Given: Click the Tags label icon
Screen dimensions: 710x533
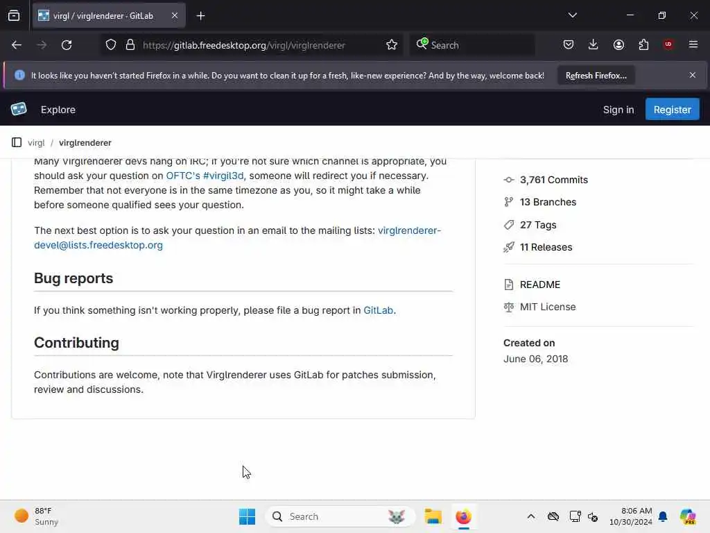Looking at the screenshot, I should [509, 225].
